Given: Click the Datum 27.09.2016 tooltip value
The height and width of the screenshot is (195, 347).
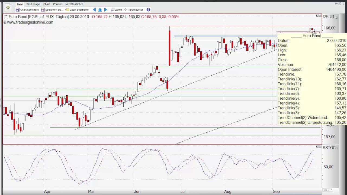Looking at the screenshot, I should click(x=336, y=41).
